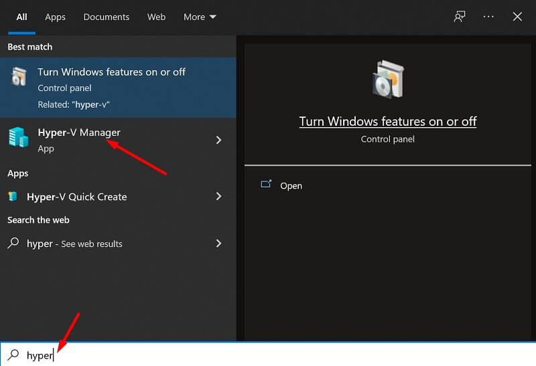Image resolution: width=536 pixels, height=366 pixels.
Task: Click the feedback person icon
Action: pos(460,16)
